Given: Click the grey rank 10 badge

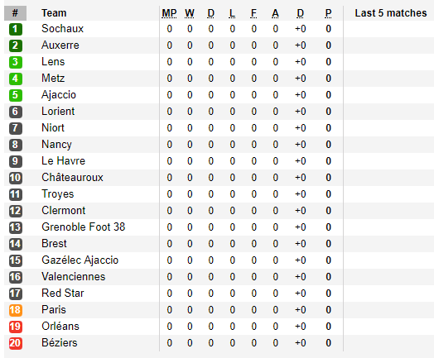Looking at the screenshot, I should 16,178.
